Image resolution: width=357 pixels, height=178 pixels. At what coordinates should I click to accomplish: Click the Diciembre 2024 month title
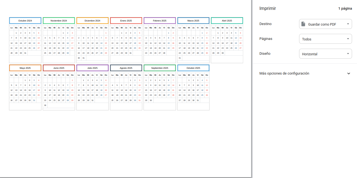pos(92,21)
